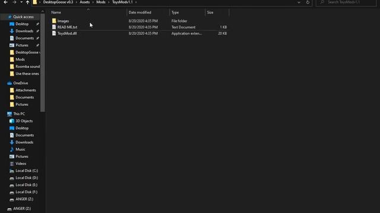This screenshot has height=213, width=380.
Task: Open Local Disk (F:) drive
Action: tap(26, 192)
